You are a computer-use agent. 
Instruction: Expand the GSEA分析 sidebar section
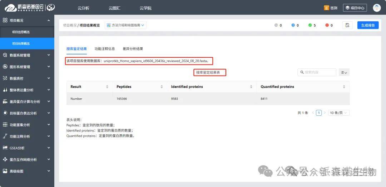coord(27,148)
